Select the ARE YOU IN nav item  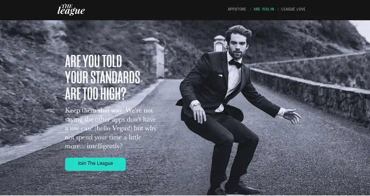[x=264, y=9]
